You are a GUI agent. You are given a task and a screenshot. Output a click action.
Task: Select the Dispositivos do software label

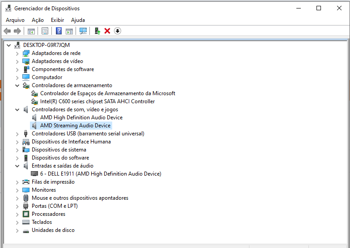point(60,158)
